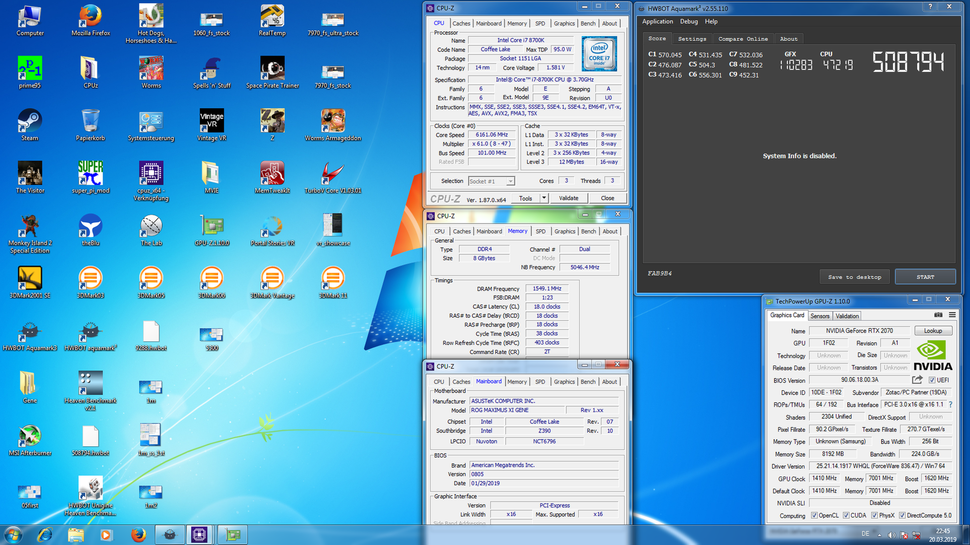Click the Tools button in CPU-Z
This screenshot has height=545, width=970.
[x=525, y=198]
